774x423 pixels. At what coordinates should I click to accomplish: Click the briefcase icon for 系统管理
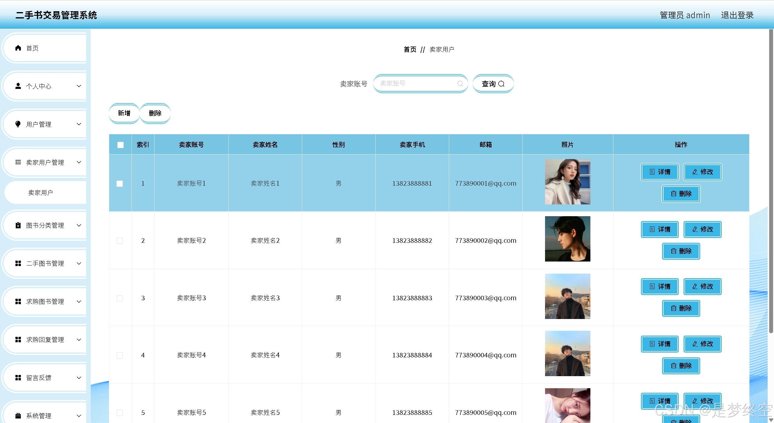[18, 416]
